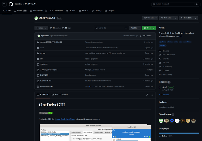
Task: Open README.md file
Action: (x=46, y=81)
